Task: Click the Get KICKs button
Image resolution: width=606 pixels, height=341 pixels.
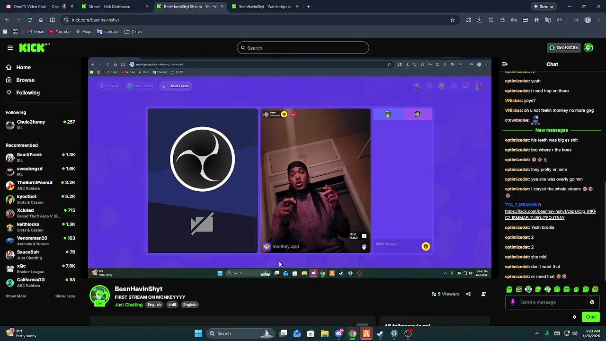Action: pos(563,47)
